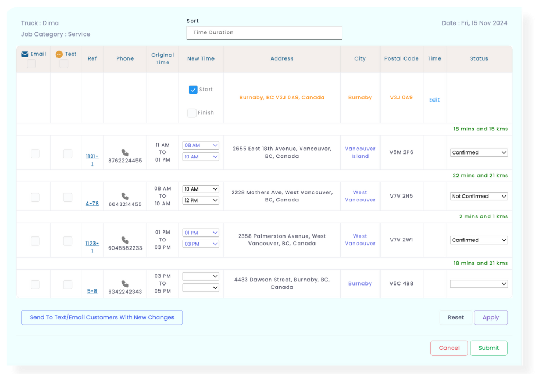Open job reference 5-8 link
The height and width of the screenshot is (374, 546).
(x=92, y=291)
